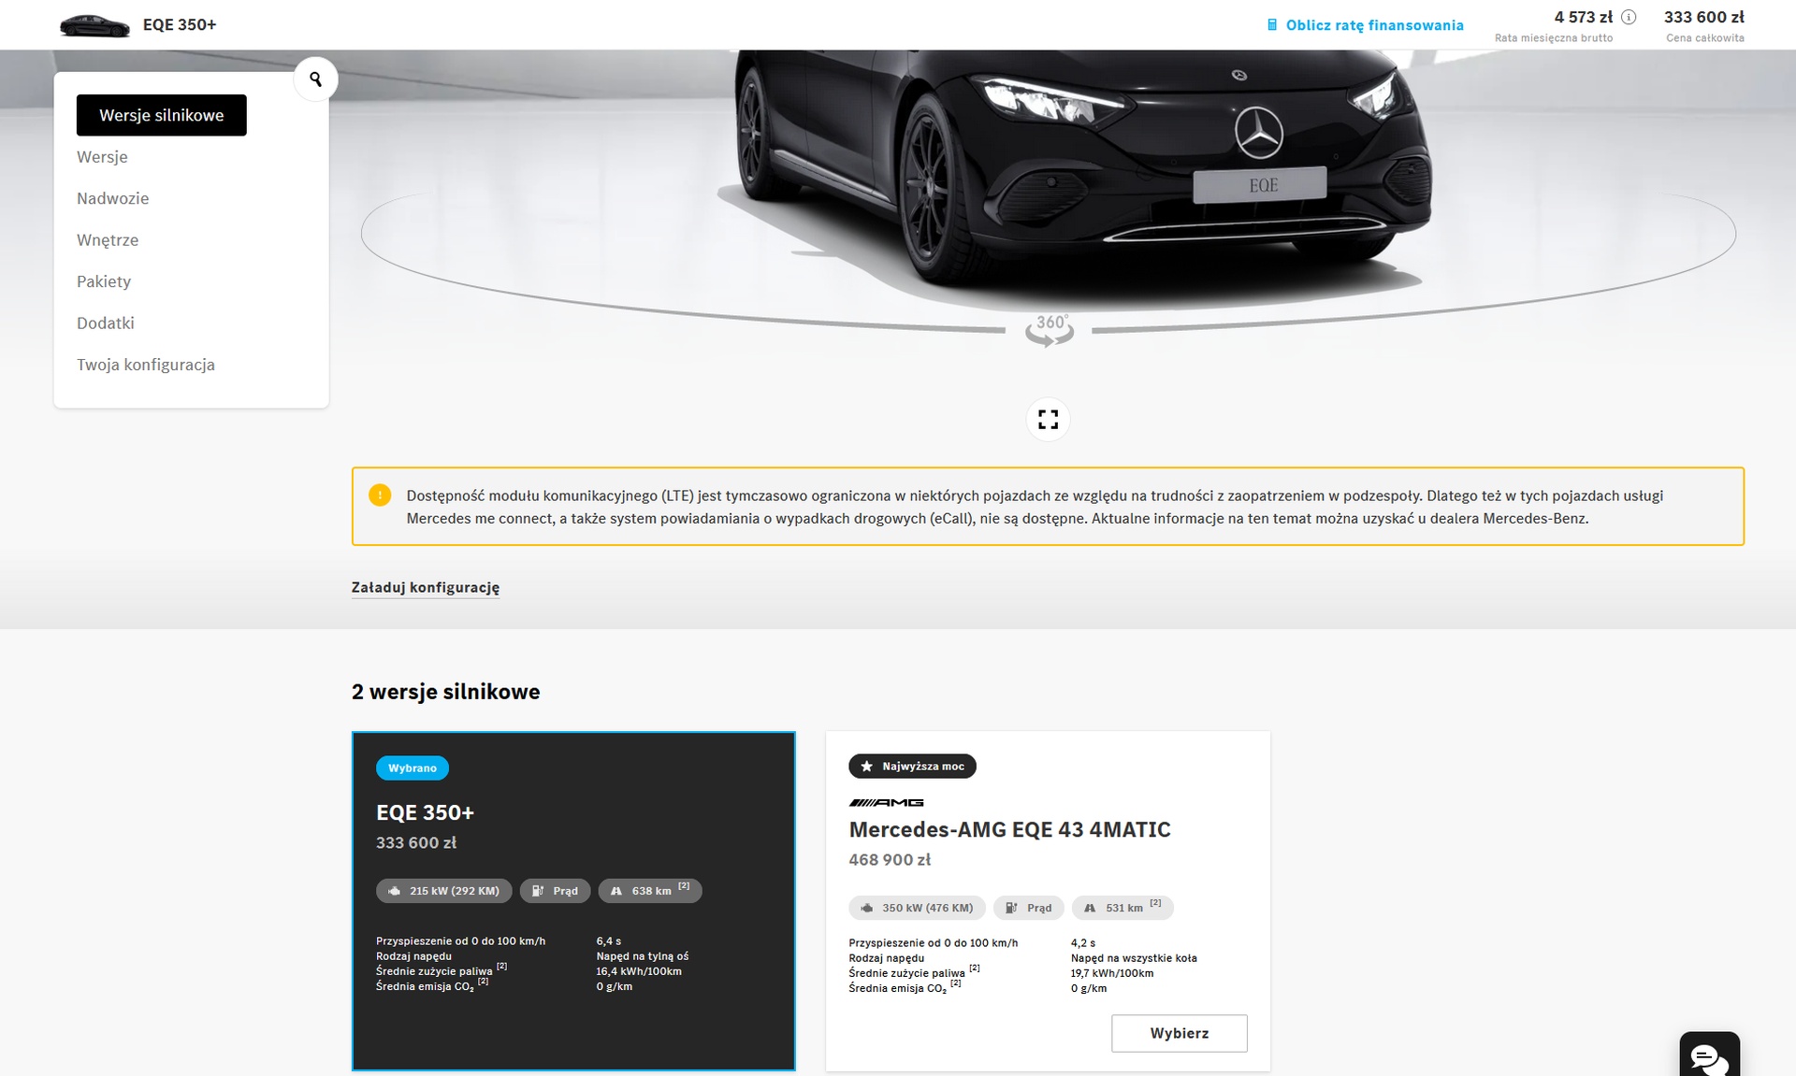The image size is (1796, 1076).
Task: Click the 360° rotate view icon
Action: pos(1050,330)
